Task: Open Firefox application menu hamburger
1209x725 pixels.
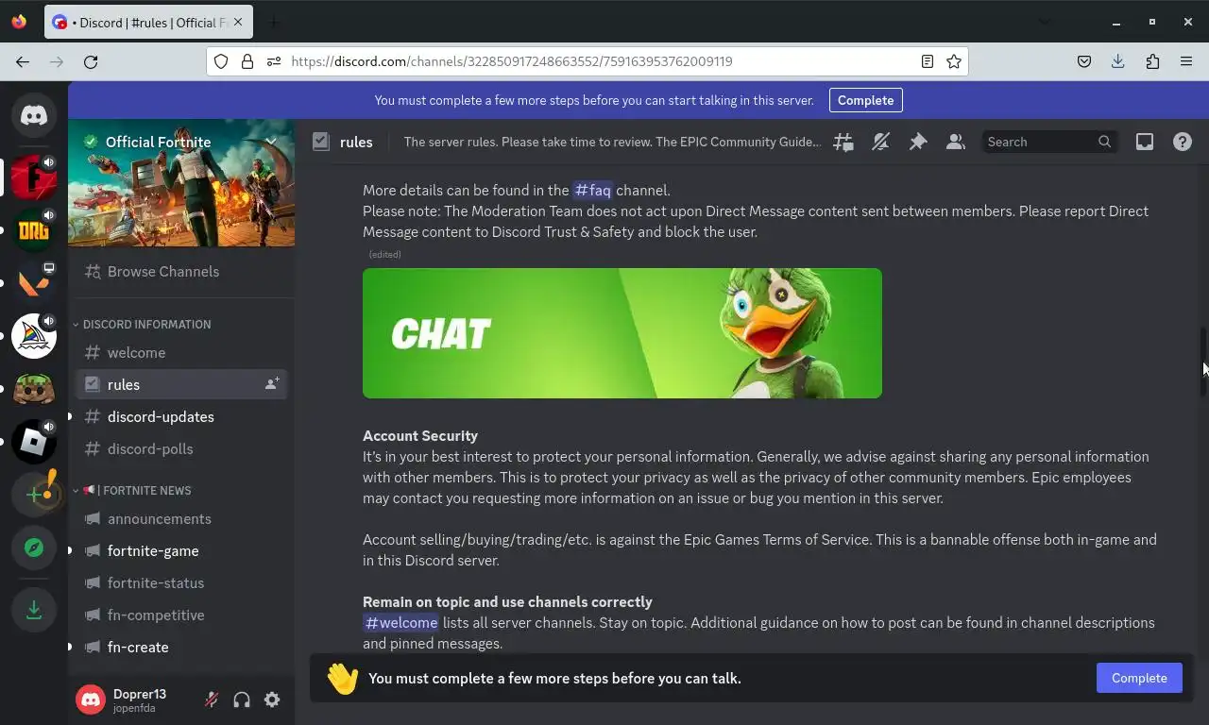Action: pyautogui.click(x=1186, y=61)
